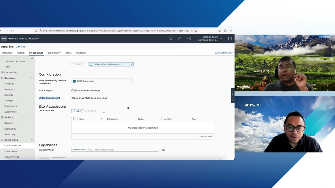Click the shield tracking protection icon
Screen dimensions: 335x188
pyautogui.click(x=36, y=31)
